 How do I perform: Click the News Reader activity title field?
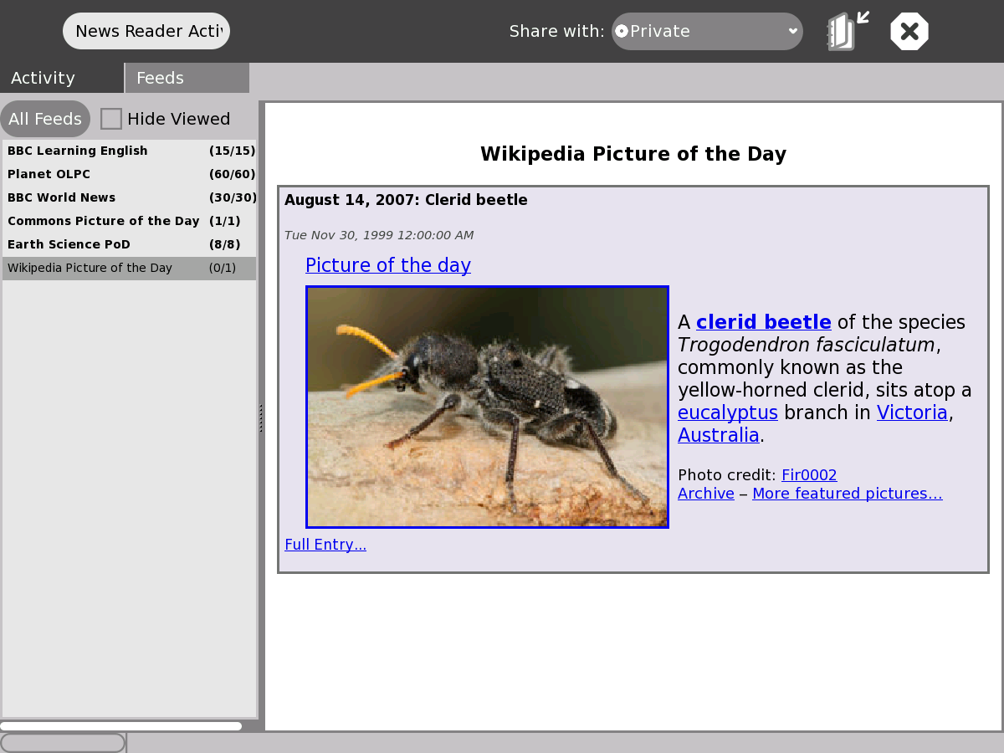(146, 32)
